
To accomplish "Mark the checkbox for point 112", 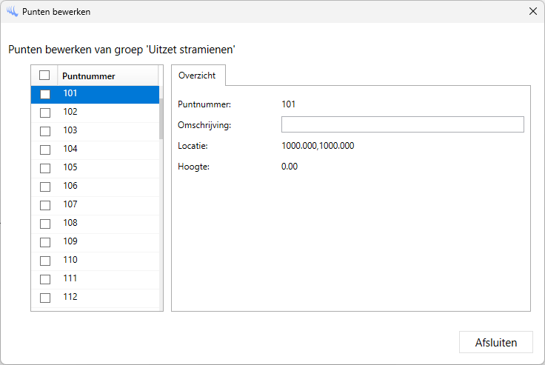I will point(45,298).
